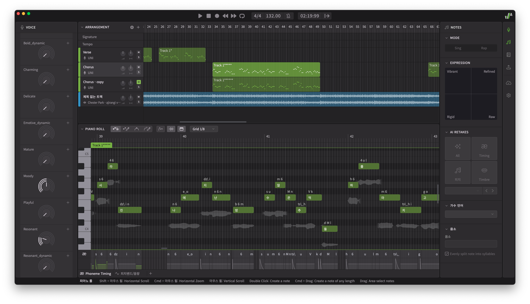Add the Charming voice preset with plus

pos(68,70)
